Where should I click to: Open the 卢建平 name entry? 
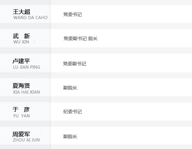[21, 61]
